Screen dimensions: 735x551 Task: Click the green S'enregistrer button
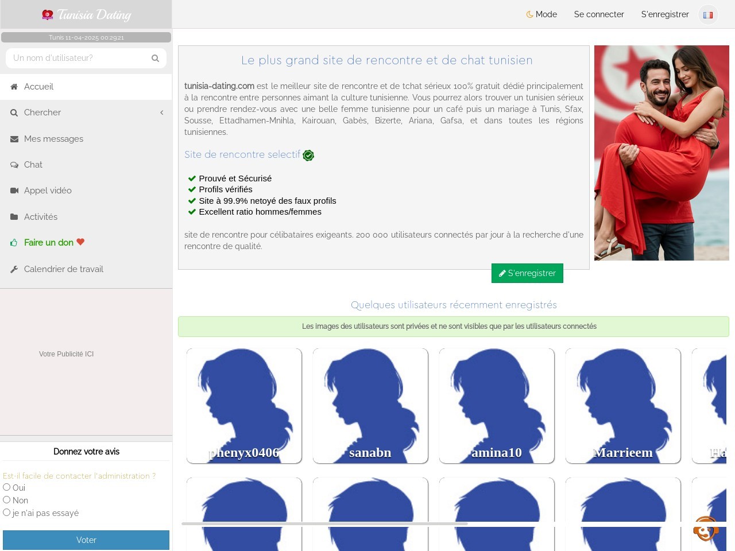(527, 273)
